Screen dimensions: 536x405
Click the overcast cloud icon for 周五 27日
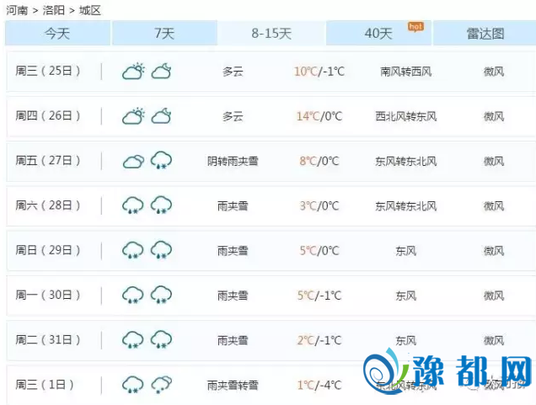pyautogui.click(x=133, y=161)
